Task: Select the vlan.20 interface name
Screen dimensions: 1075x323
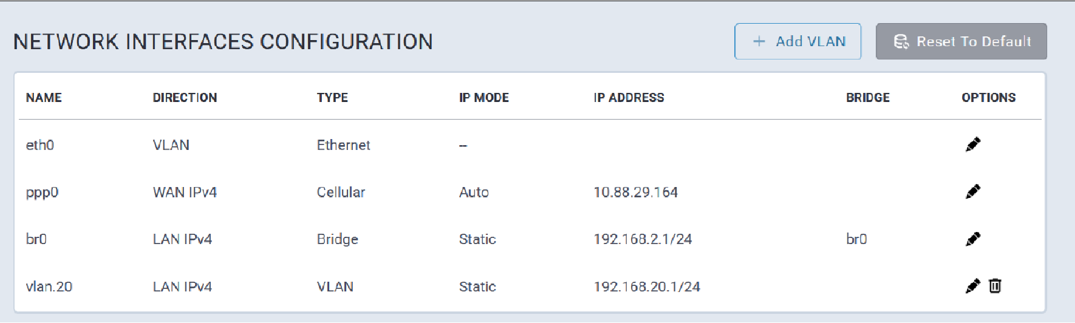Action: 49,287
